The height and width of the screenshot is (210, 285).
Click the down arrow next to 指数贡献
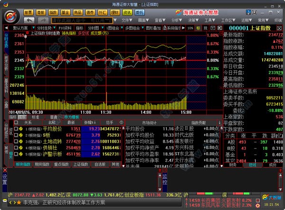coord(220,123)
